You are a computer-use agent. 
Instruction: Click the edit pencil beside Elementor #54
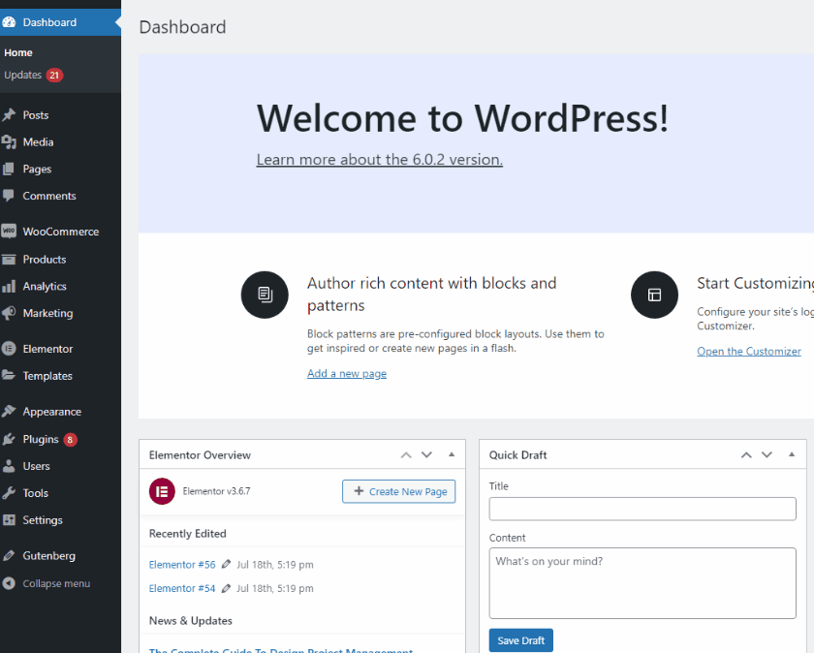226,588
